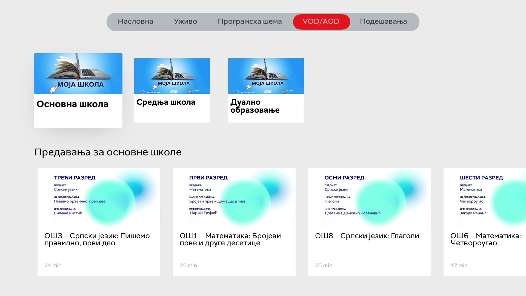
Task: Open the Средња школа category image
Action: (172, 76)
